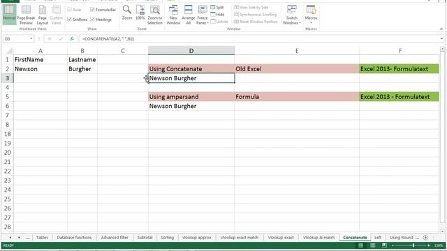Click the Name Box showing D3
The height and width of the screenshot is (251, 447).
(16, 39)
